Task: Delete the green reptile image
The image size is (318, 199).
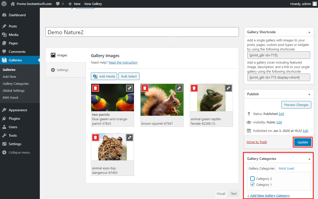Action: [x=194, y=88]
